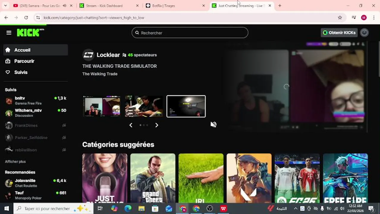Open the Free Fire category card
Viewport: 380px width, 214px height.
pyautogui.click(x=346, y=178)
